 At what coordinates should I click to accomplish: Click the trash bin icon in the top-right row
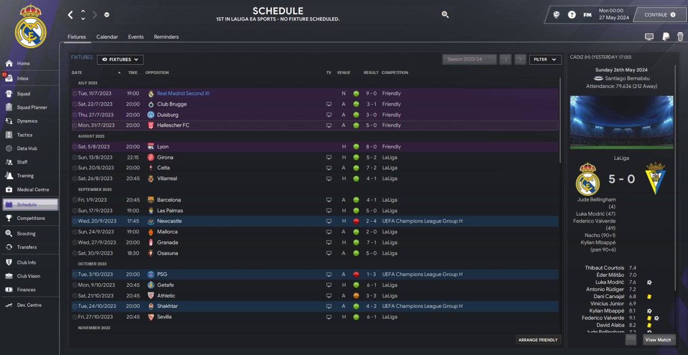[680, 36]
